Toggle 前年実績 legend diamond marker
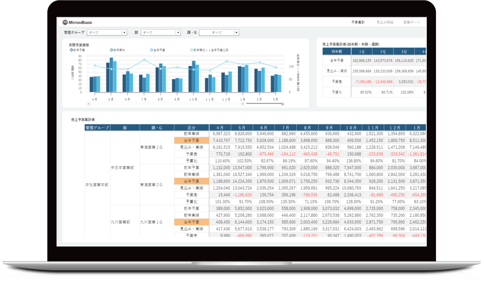484x285 pixels. [x=112, y=50]
